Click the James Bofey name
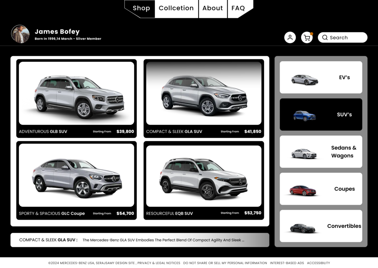378x268 pixels. point(57,31)
